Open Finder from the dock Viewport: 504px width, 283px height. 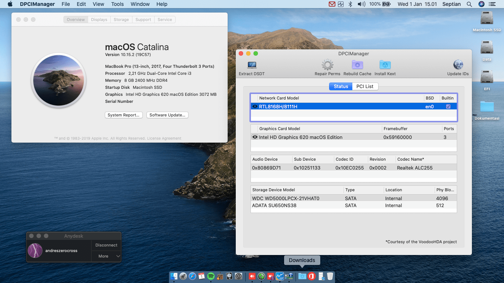tap(174, 276)
